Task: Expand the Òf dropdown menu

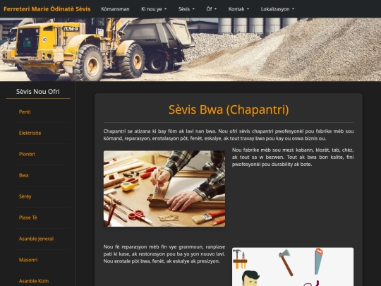Action: coord(212,9)
